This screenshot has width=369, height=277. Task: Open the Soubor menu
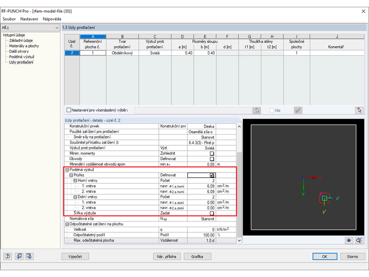click(x=9, y=19)
